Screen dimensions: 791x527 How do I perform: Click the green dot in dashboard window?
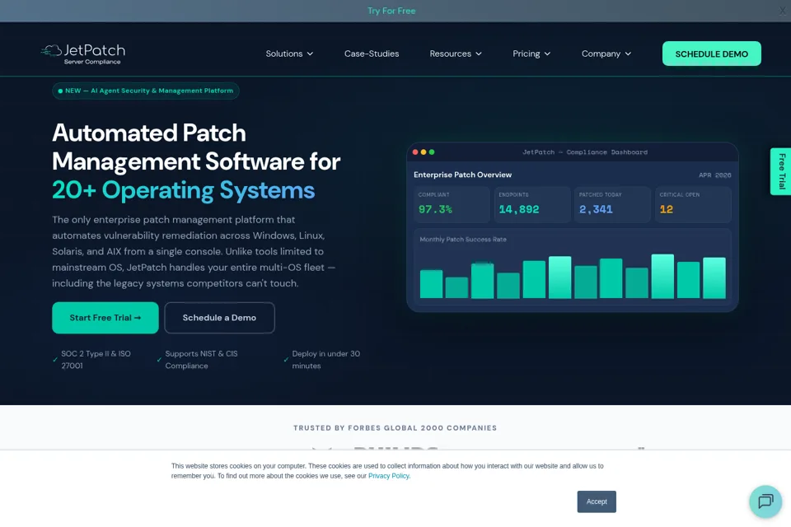tap(431, 152)
